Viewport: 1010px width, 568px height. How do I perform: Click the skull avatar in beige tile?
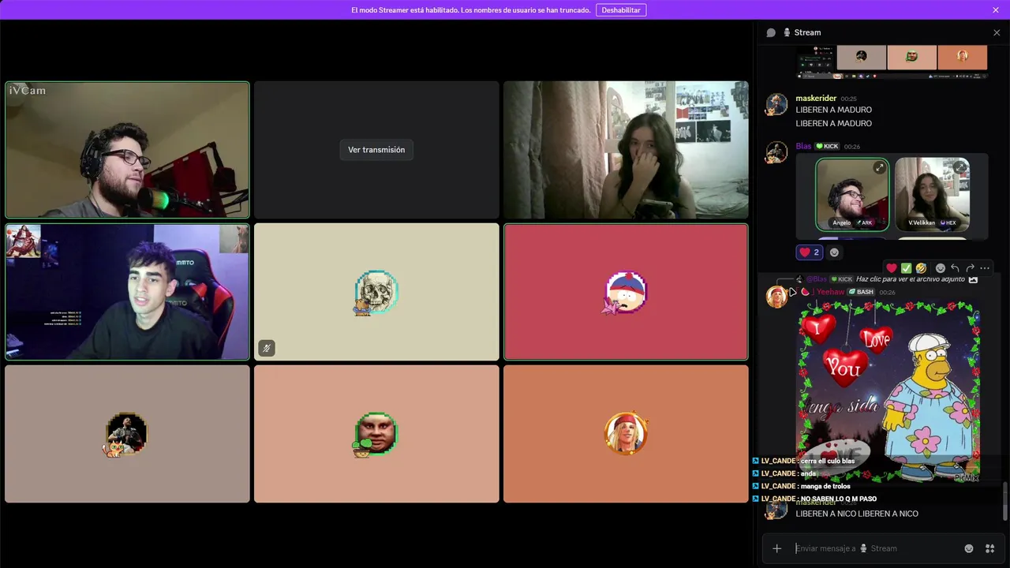tap(376, 292)
